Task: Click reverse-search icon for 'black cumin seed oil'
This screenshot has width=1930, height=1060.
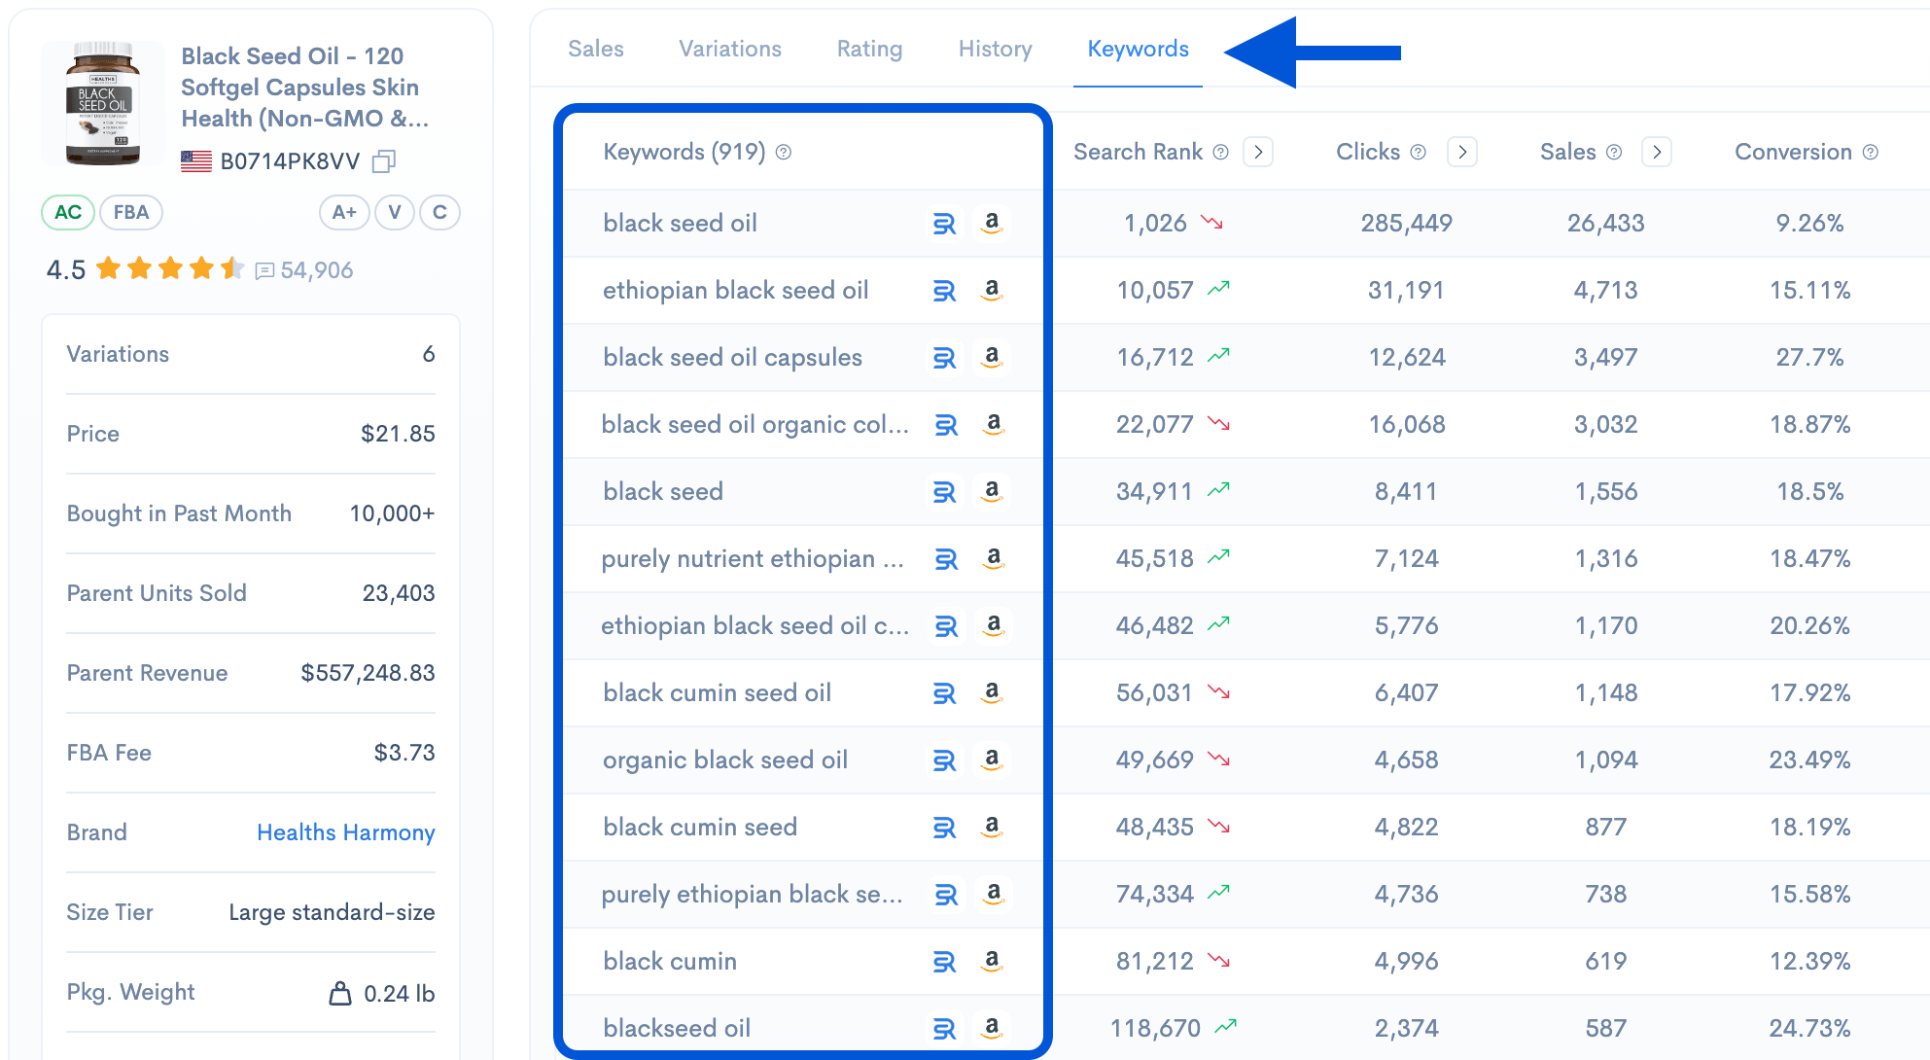Action: click(944, 693)
